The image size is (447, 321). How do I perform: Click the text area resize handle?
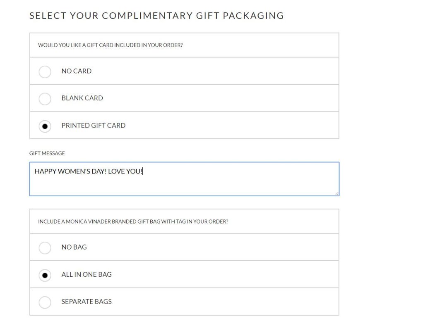coord(337,193)
